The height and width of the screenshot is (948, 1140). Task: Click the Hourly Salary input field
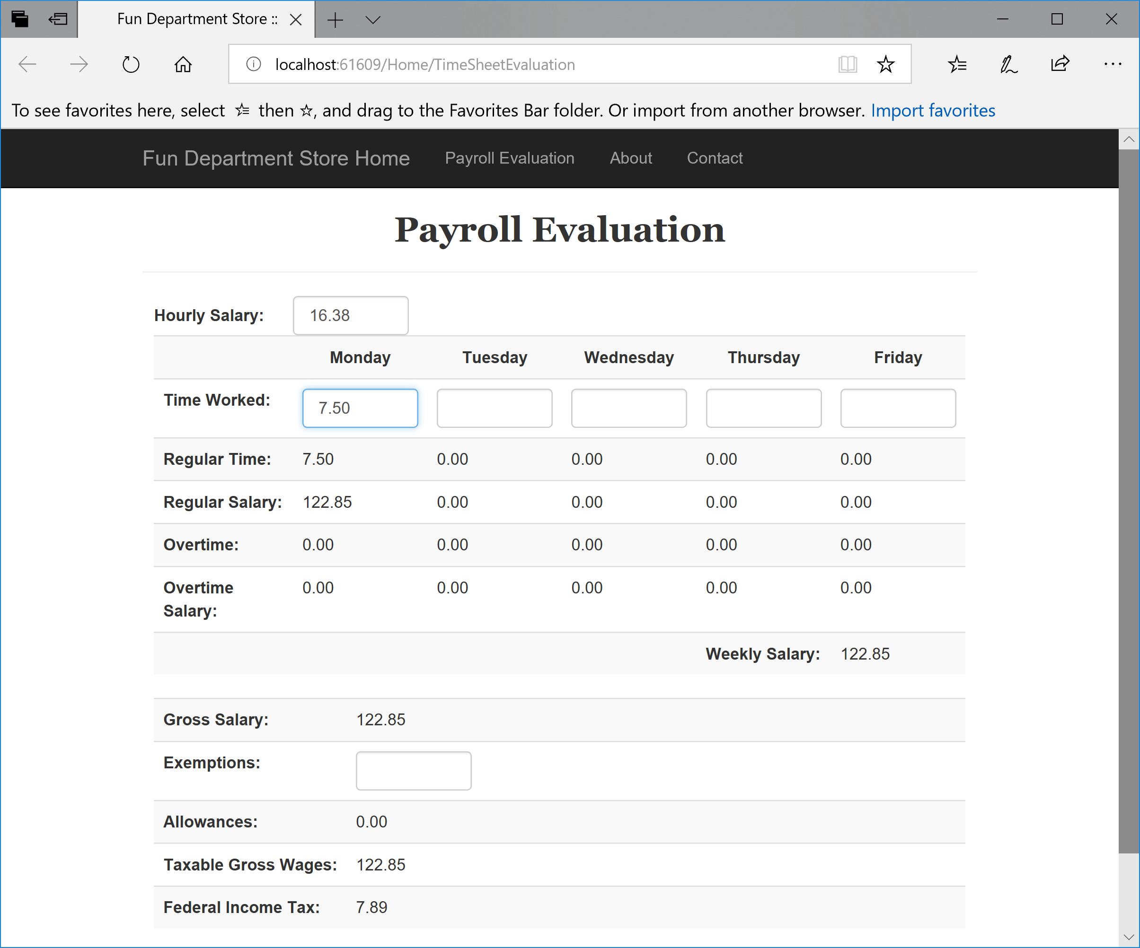coord(351,316)
